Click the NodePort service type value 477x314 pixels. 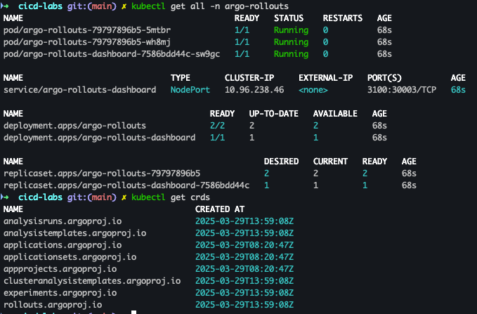click(x=190, y=90)
